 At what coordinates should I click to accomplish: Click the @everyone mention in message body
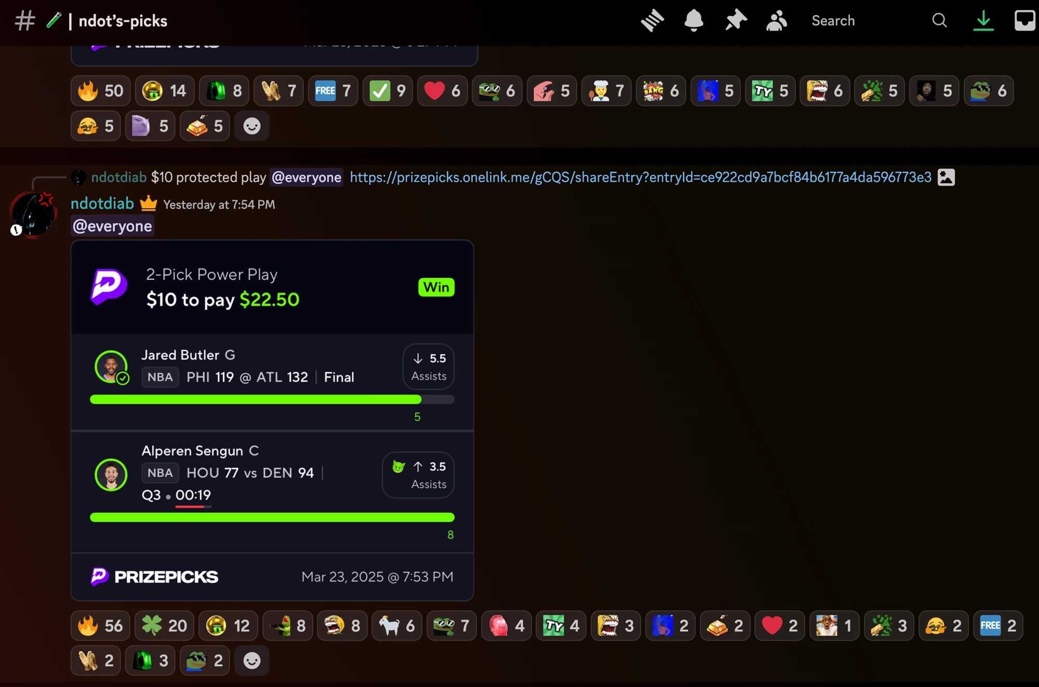(x=112, y=226)
